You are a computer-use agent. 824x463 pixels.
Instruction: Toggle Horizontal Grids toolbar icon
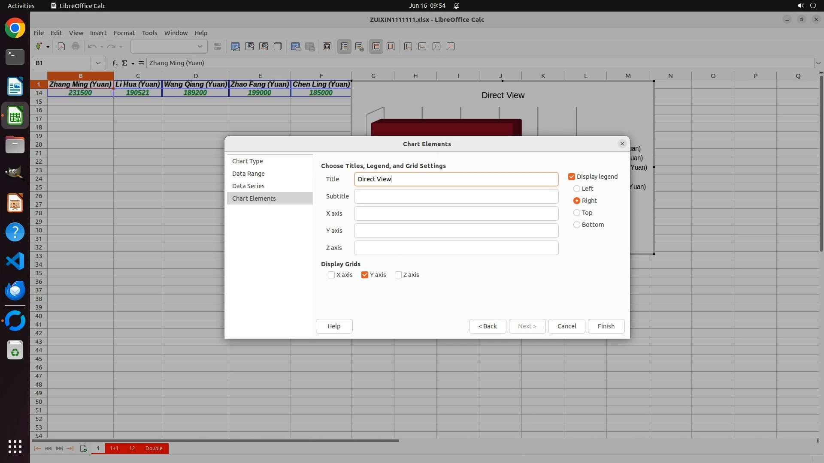(x=376, y=47)
